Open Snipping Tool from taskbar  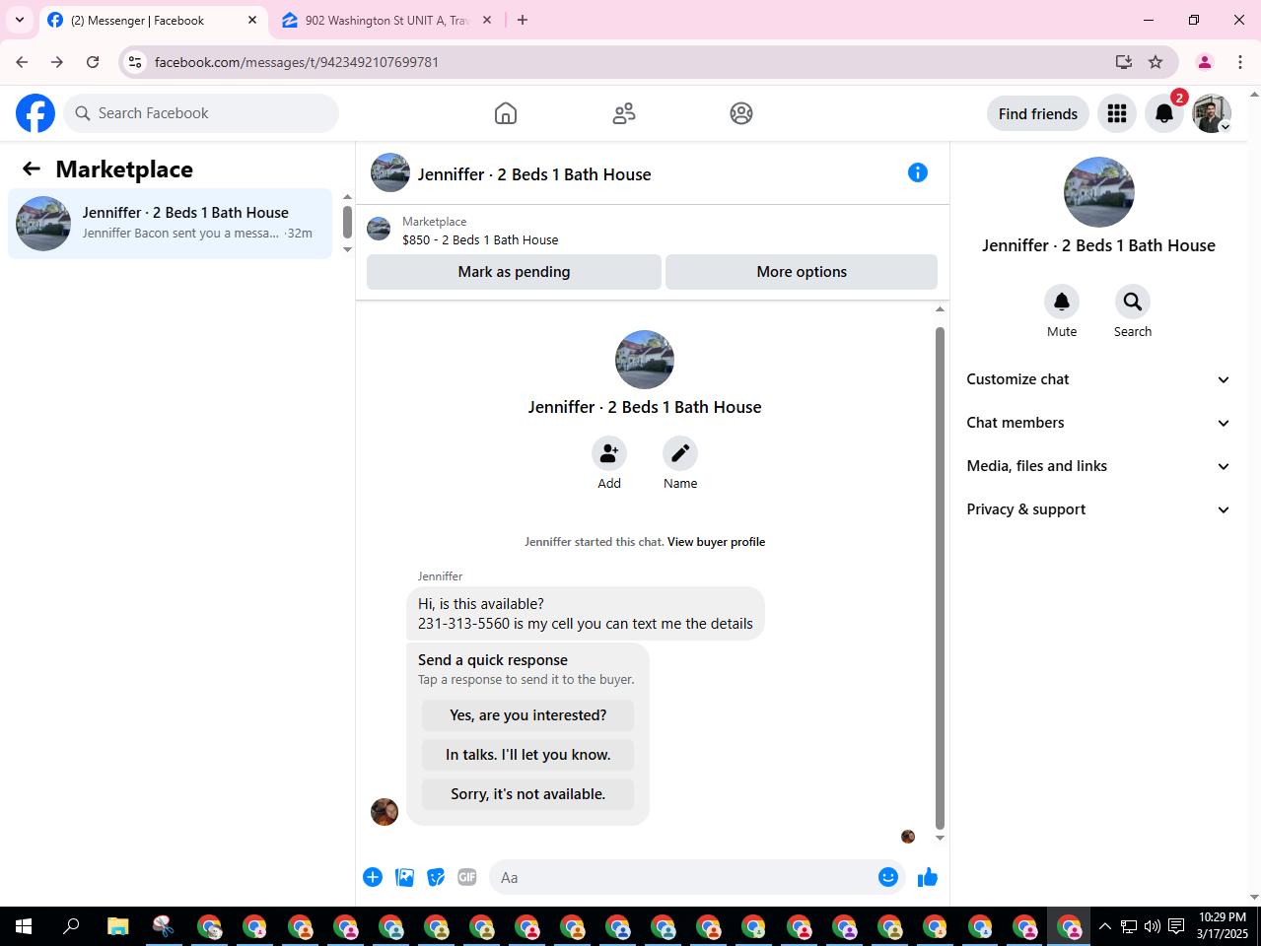tap(164, 926)
